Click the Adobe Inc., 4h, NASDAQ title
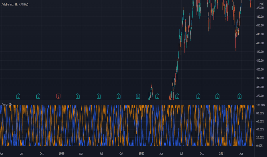The width and height of the screenshot is (267, 157). pos(15,5)
